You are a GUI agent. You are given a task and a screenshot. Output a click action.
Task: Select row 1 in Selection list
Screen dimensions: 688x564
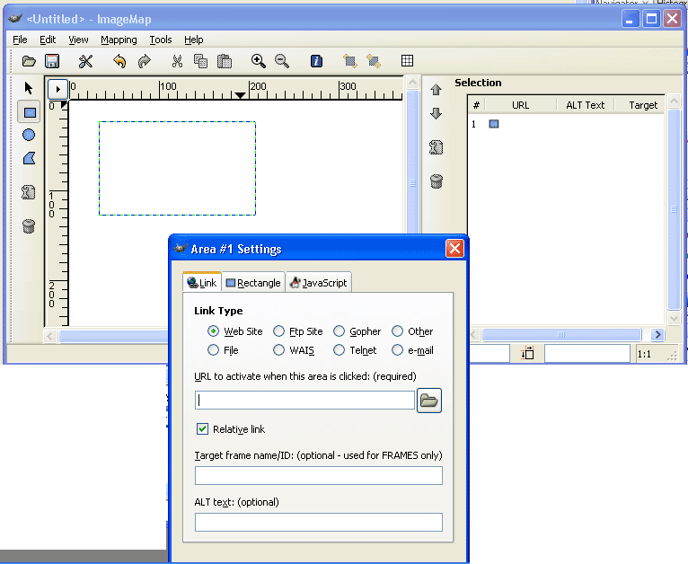pos(566,124)
